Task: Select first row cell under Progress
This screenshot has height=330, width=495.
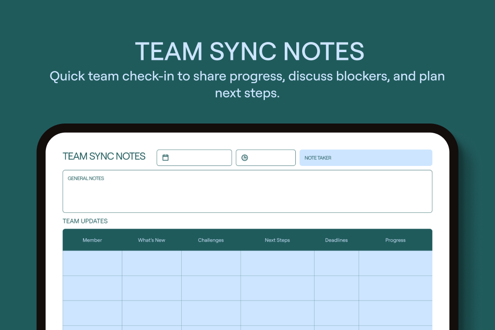Action: click(x=395, y=263)
